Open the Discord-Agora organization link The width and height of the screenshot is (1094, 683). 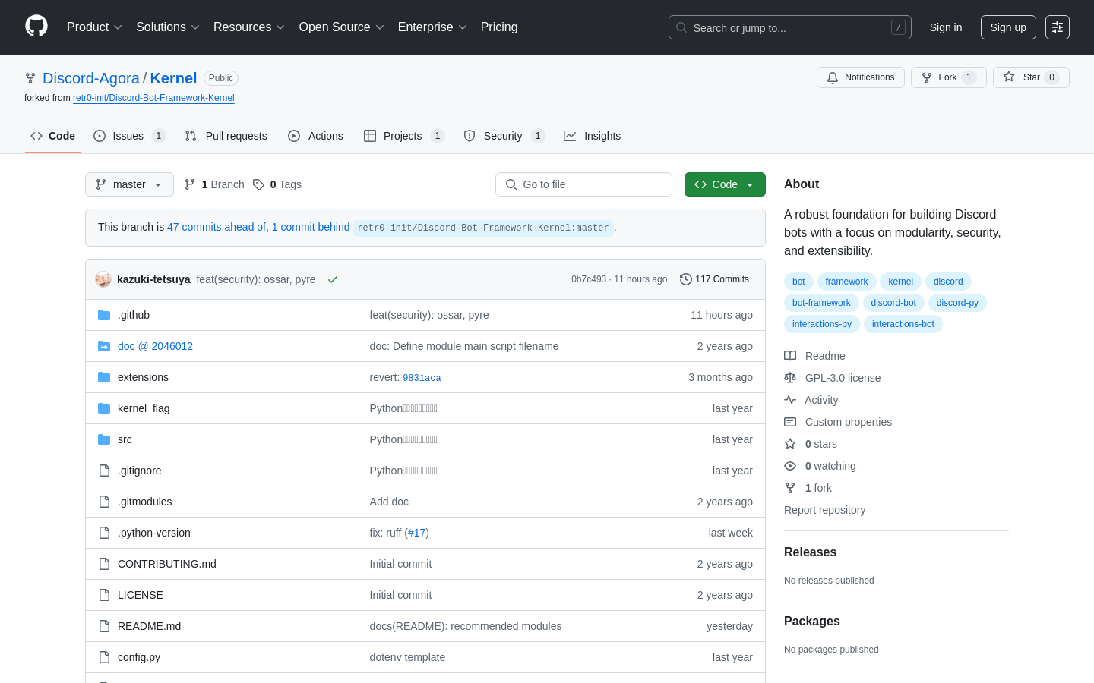pyautogui.click(x=91, y=78)
